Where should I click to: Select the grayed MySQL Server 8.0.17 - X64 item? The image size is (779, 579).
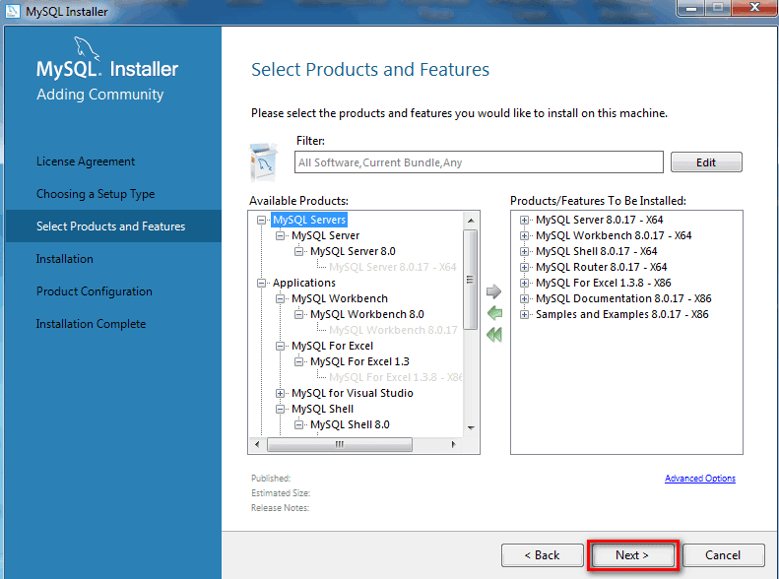(x=393, y=267)
